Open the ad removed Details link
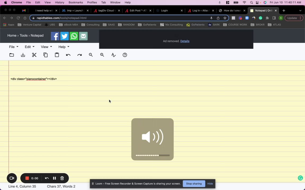305x190 pixels. pyautogui.click(x=185, y=41)
